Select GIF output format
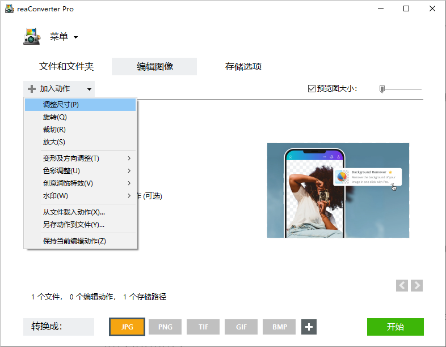The image size is (446, 347). click(x=241, y=327)
